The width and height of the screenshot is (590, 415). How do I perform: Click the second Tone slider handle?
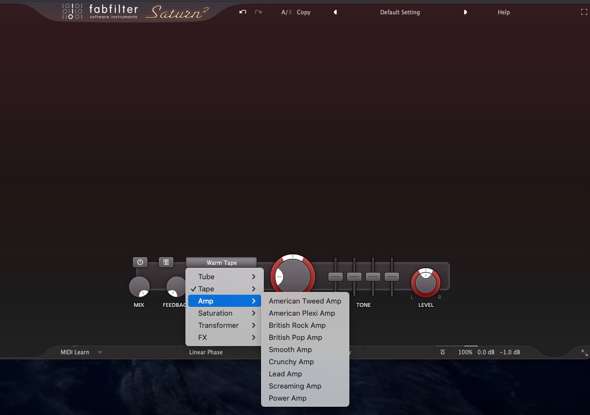point(354,276)
